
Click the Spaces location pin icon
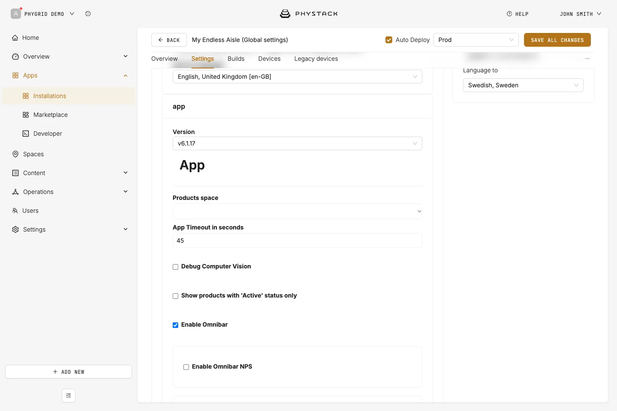click(15, 154)
